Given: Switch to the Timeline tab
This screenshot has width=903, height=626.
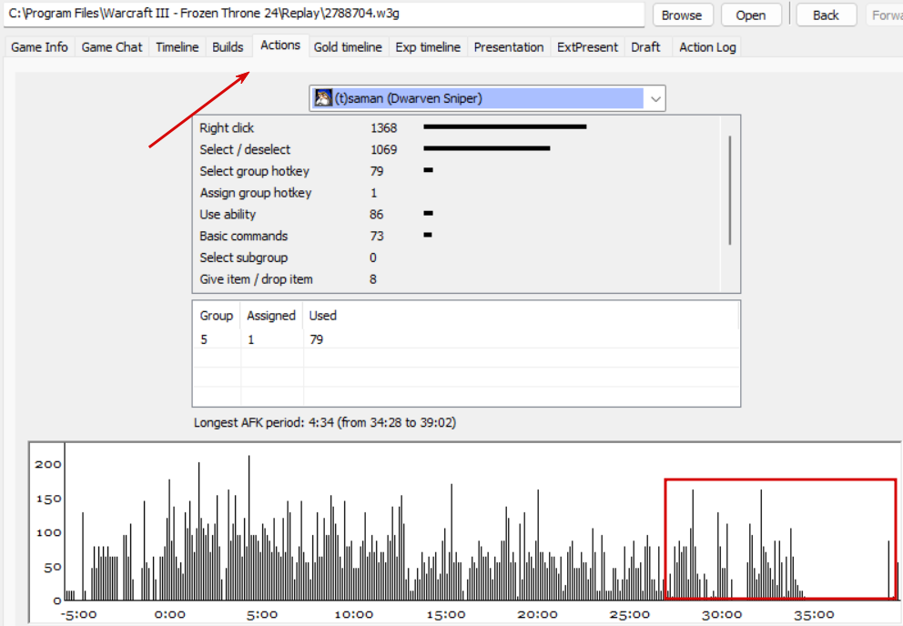Looking at the screenshot, I should (x=177, y=47).
